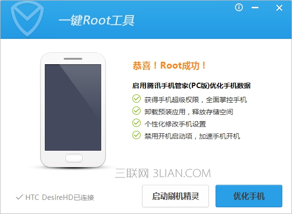Click the 恭喜！Root成功！ heading
Image resolution: width=292 pixels, height=214 pixels.
pyautogui.click(x=169, y=66)
